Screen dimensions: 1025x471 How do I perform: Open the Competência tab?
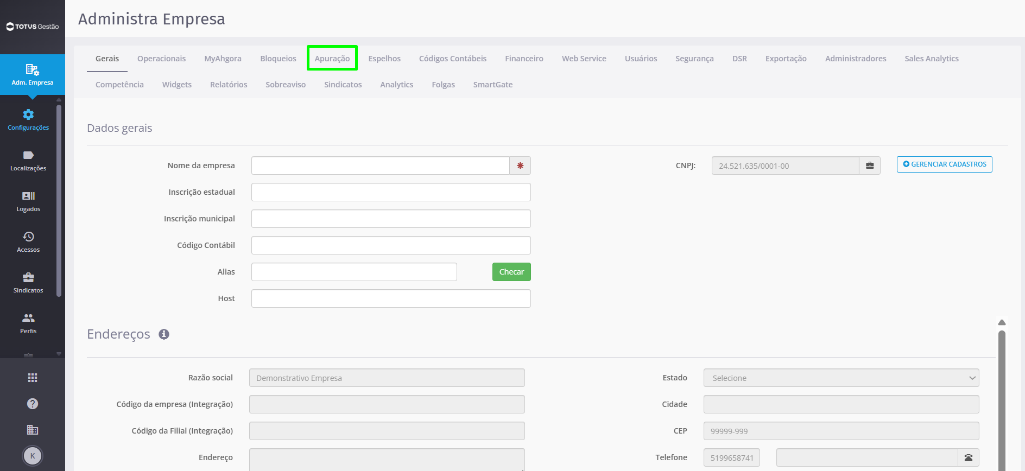(119, 85)
